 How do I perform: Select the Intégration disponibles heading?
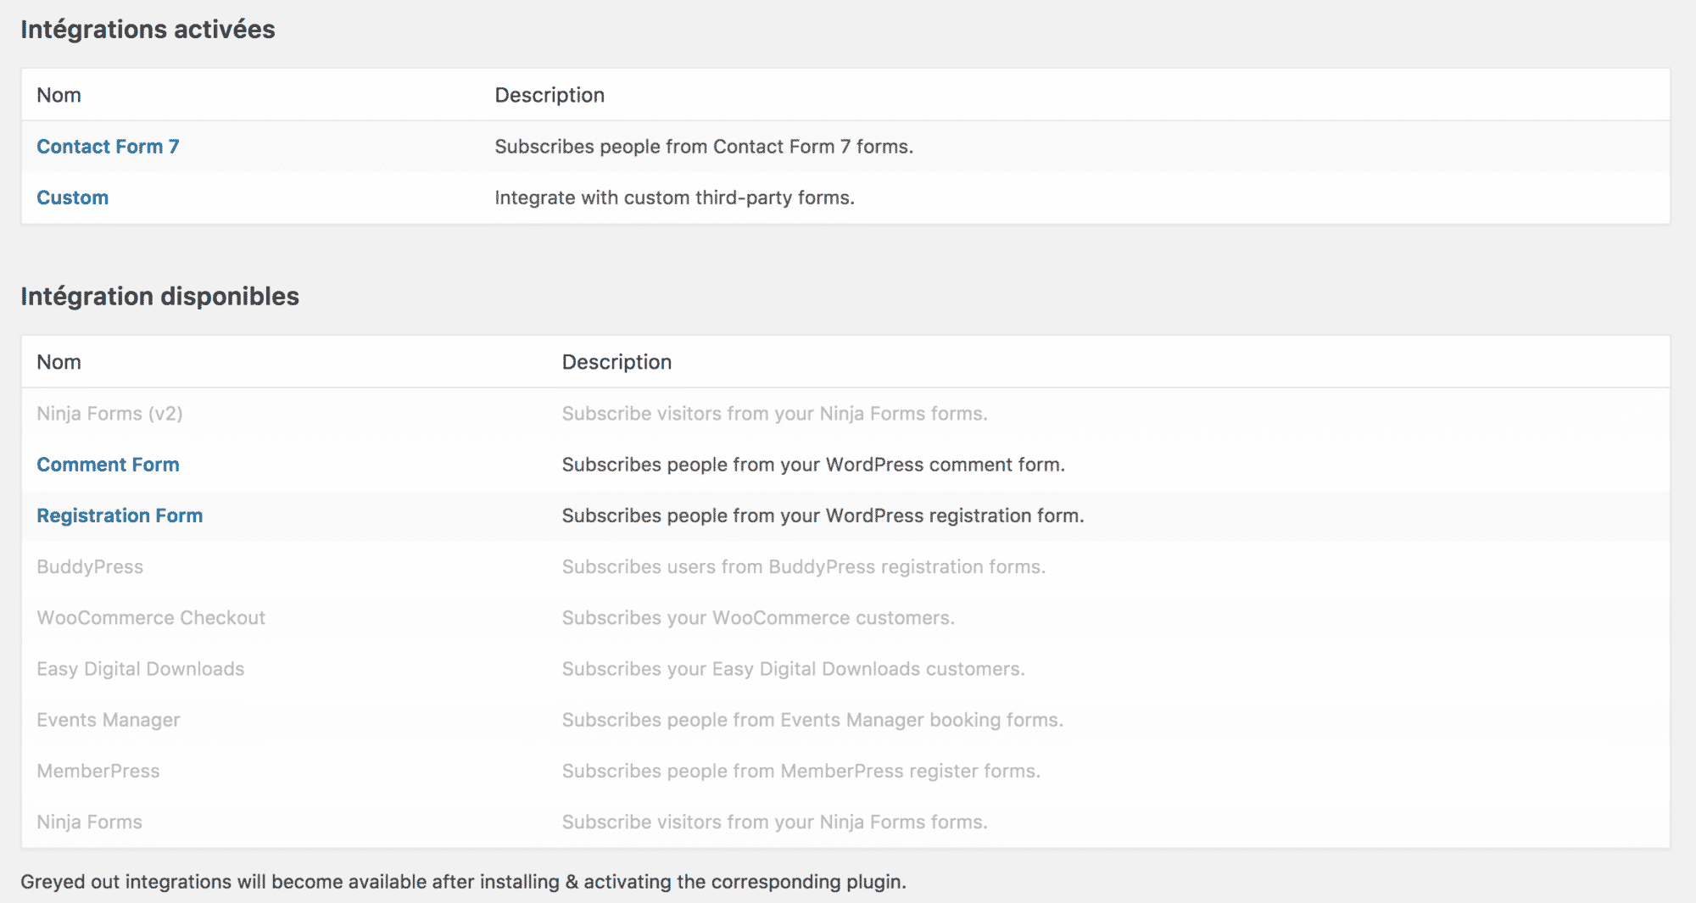click(x=159, y=296)
